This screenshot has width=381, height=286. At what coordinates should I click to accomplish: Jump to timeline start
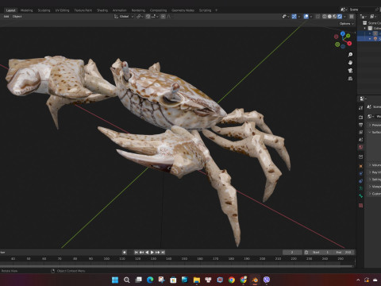point(136,253)
